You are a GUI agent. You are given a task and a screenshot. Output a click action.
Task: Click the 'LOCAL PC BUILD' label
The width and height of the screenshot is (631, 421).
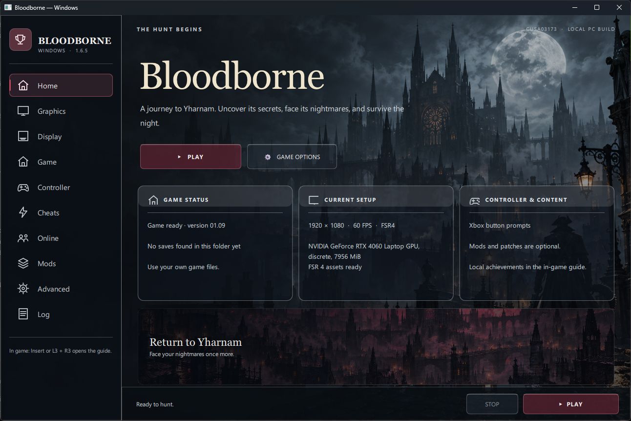(x=591, y=29)
